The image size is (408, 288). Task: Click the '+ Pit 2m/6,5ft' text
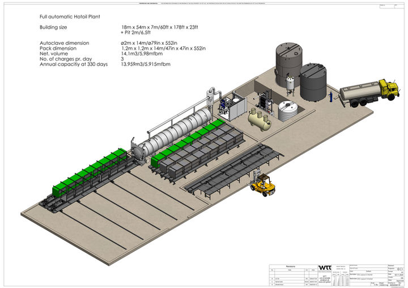(135, 32)
